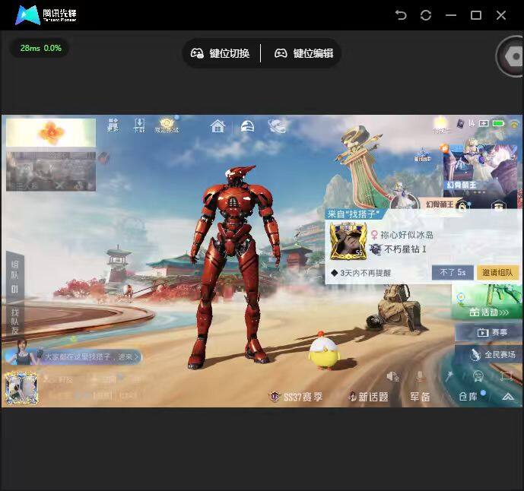Click the plus add icon near battery
The height and width of the screenshot is (491, 524).
[x=483, y=123]
